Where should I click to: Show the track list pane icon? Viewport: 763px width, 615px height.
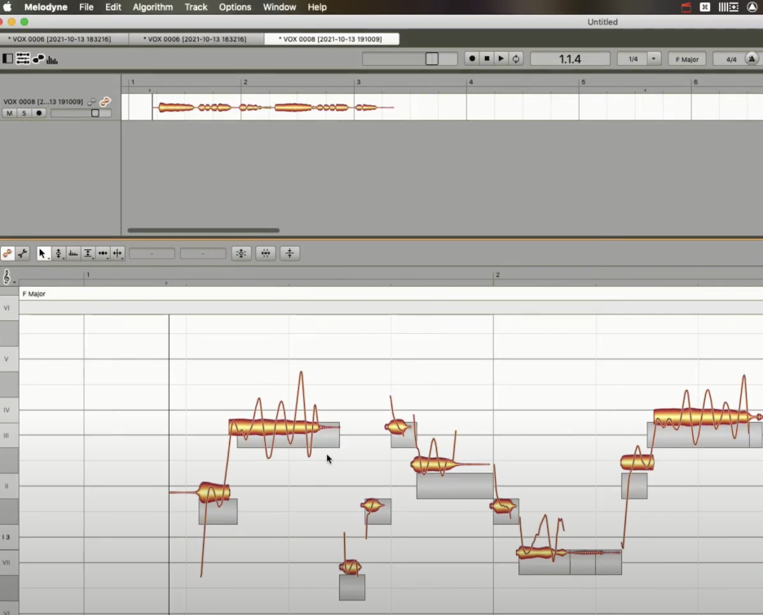[x=23, y=59]
